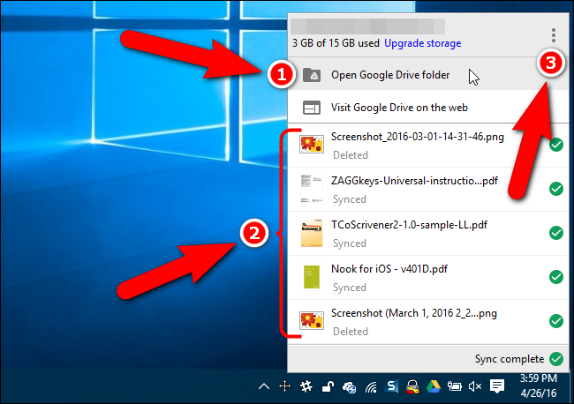The image size is (574, 404).
Task: Open the Action Center notification icon
Action: (497, 386)
